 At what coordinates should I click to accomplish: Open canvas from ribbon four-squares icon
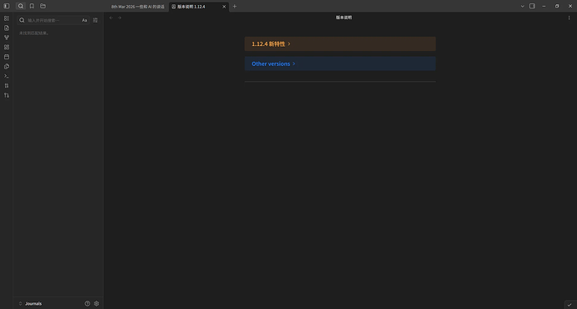point(7,47)
